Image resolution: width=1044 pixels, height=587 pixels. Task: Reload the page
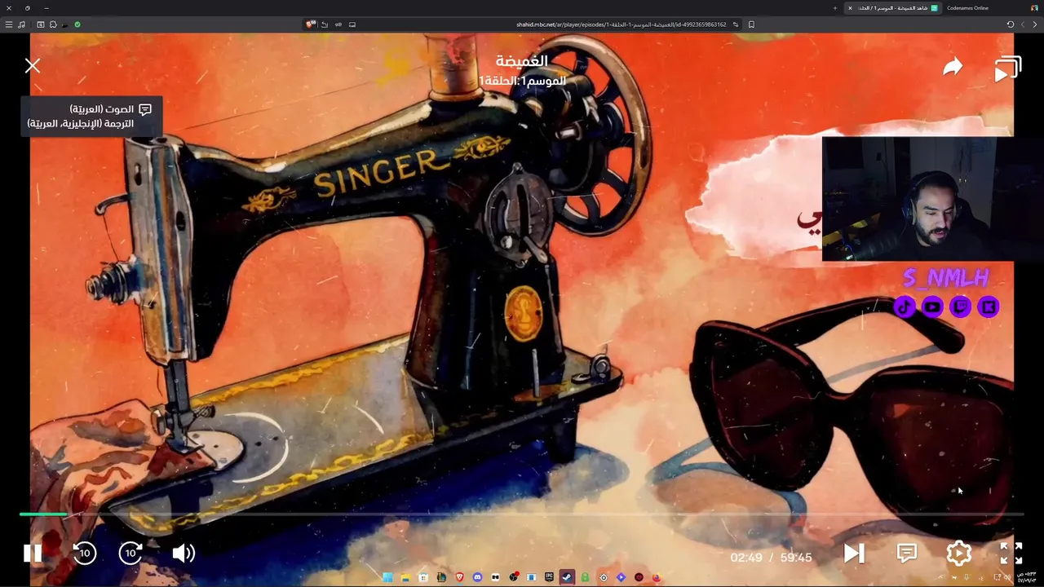tap(1010, 24)
